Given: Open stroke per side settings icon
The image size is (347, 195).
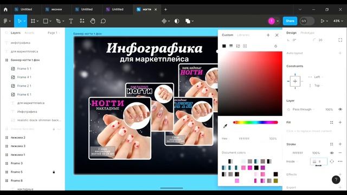Looking at the screenshot, I should [331, 161].
